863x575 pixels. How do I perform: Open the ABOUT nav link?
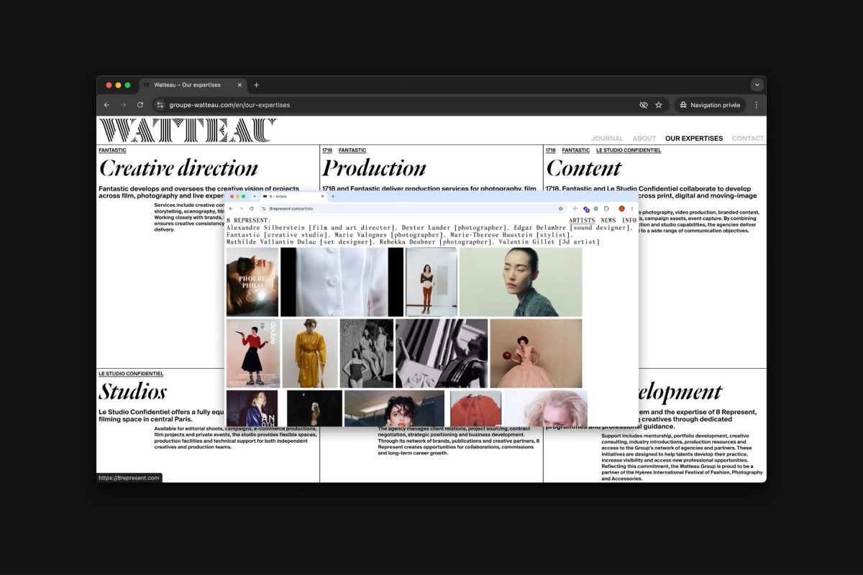(644, 138)
